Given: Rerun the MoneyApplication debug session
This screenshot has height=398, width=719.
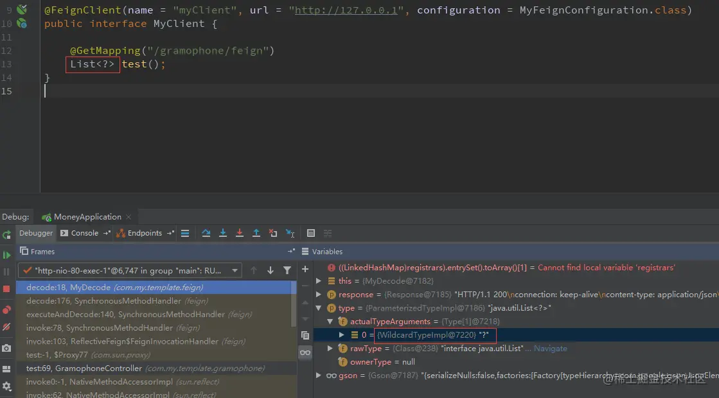Looking at the screenshot, I should pos(6,235).
